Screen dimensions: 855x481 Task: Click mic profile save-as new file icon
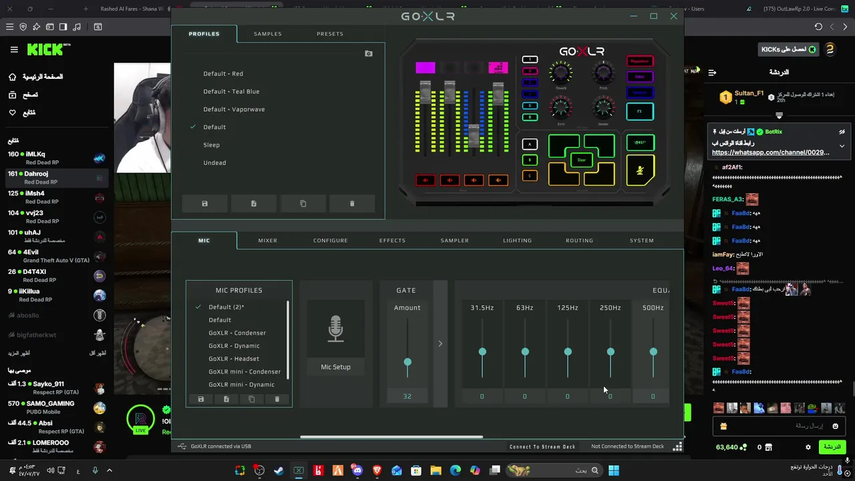pyautogui.click(x=226, y=399)
